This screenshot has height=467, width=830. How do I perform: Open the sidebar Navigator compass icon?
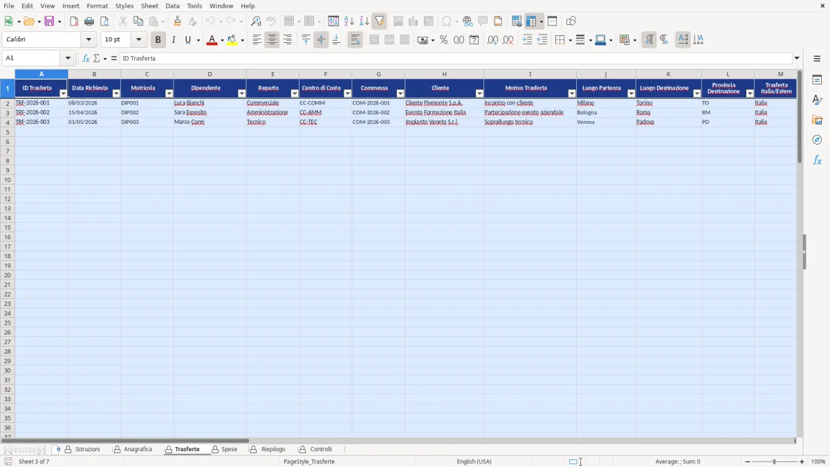tap(817, 140)
